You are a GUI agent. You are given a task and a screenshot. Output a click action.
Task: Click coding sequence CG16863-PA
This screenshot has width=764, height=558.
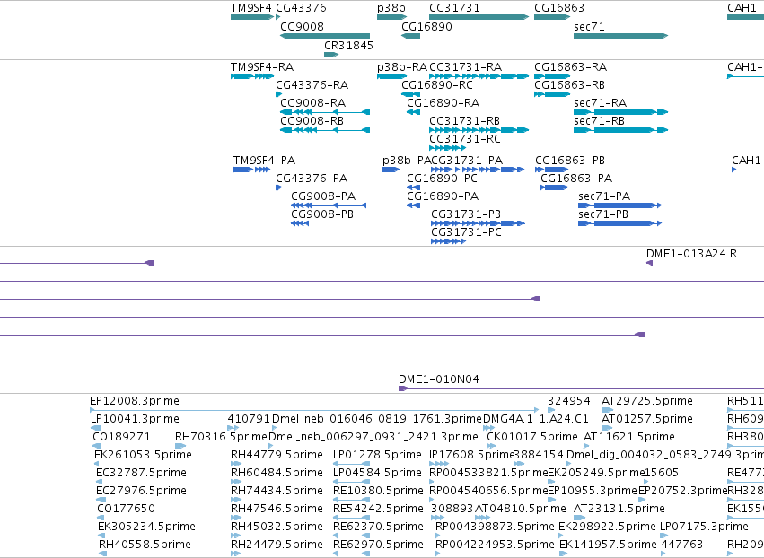click(x=555, y=187)
